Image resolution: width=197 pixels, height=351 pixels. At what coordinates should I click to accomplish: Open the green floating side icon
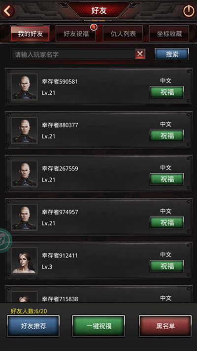click(5, 240)
